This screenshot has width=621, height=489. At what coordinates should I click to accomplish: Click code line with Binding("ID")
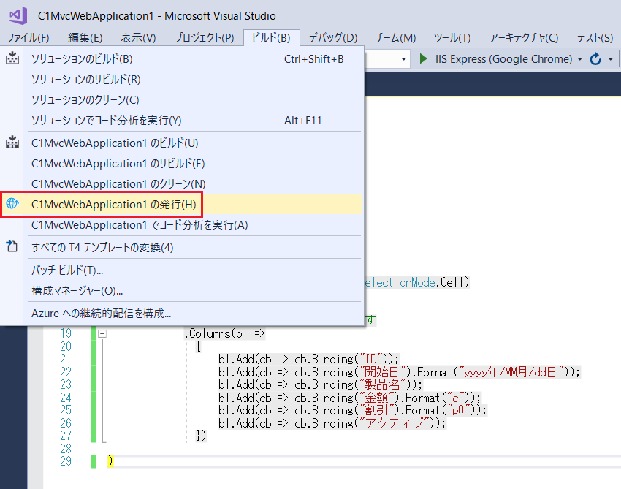pos(308,359)
